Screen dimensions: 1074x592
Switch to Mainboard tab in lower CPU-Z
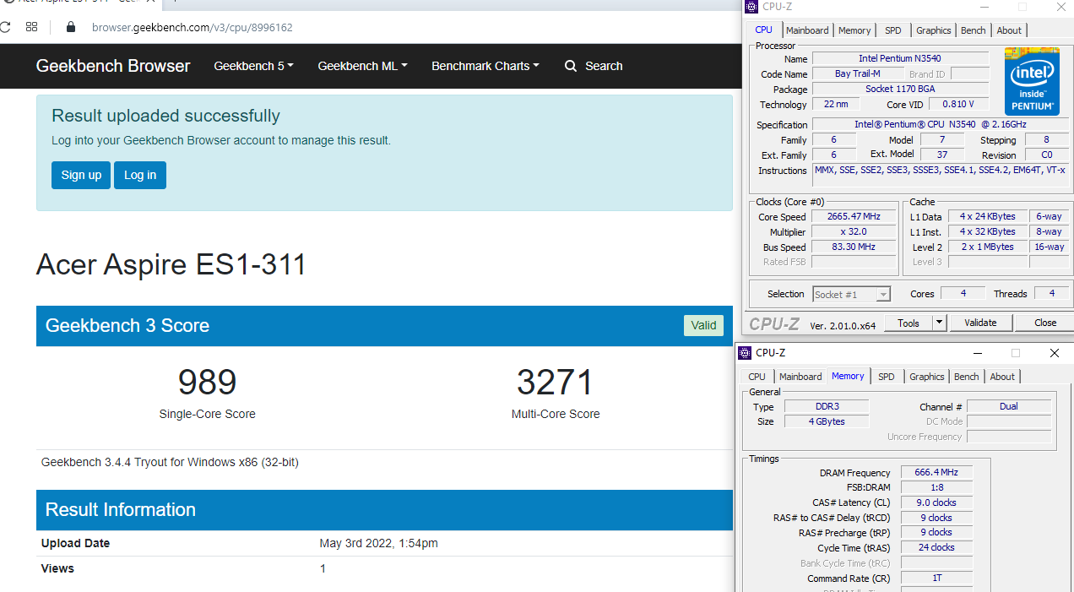(800, 377)
